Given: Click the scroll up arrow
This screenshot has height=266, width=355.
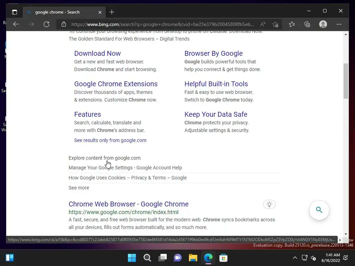Looking at the screenshot, I should coord(346,34).
